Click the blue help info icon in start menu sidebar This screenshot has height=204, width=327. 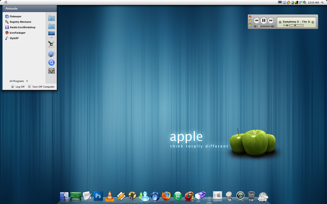(x=51, y=54)
